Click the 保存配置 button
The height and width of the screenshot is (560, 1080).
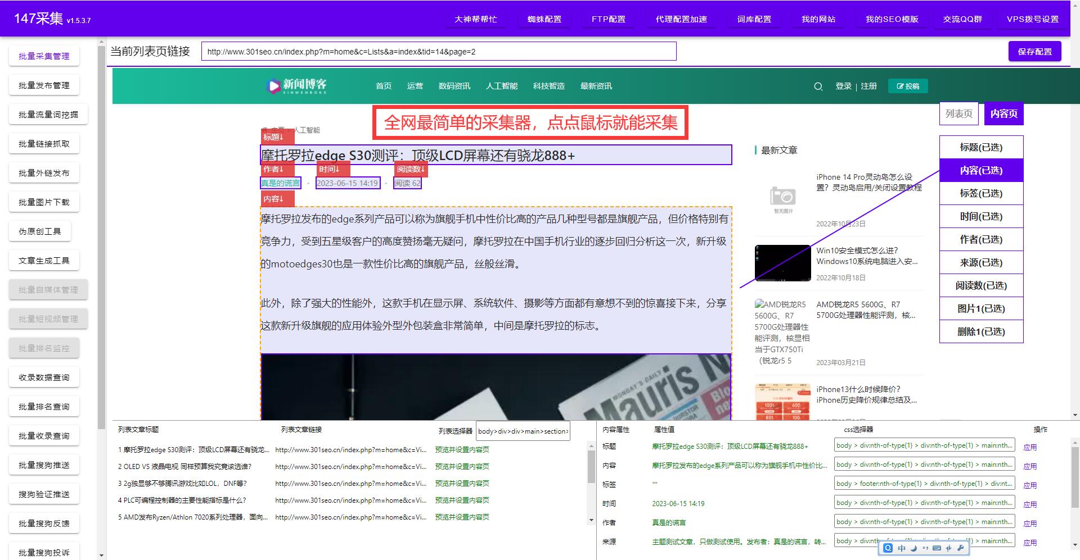coord(1034,51)
